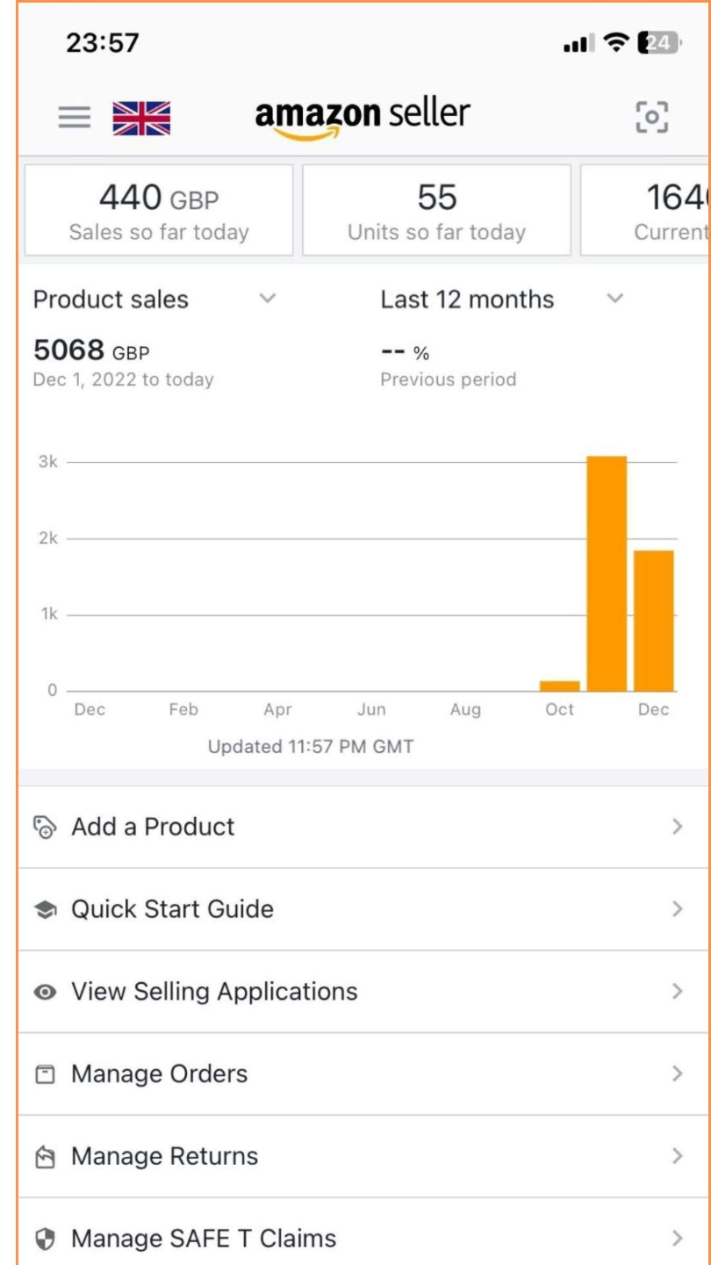Tap the Manage Orders box icon
Screen dimensions: 711x1265
[44, 1074]
